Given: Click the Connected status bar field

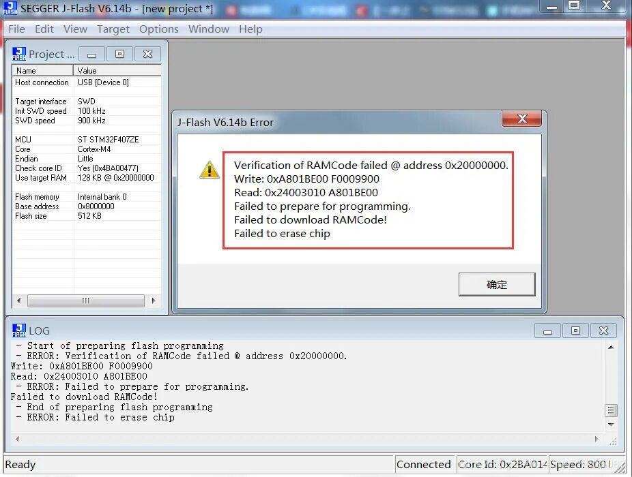Looking at the screenshot, I should point(424,465).
